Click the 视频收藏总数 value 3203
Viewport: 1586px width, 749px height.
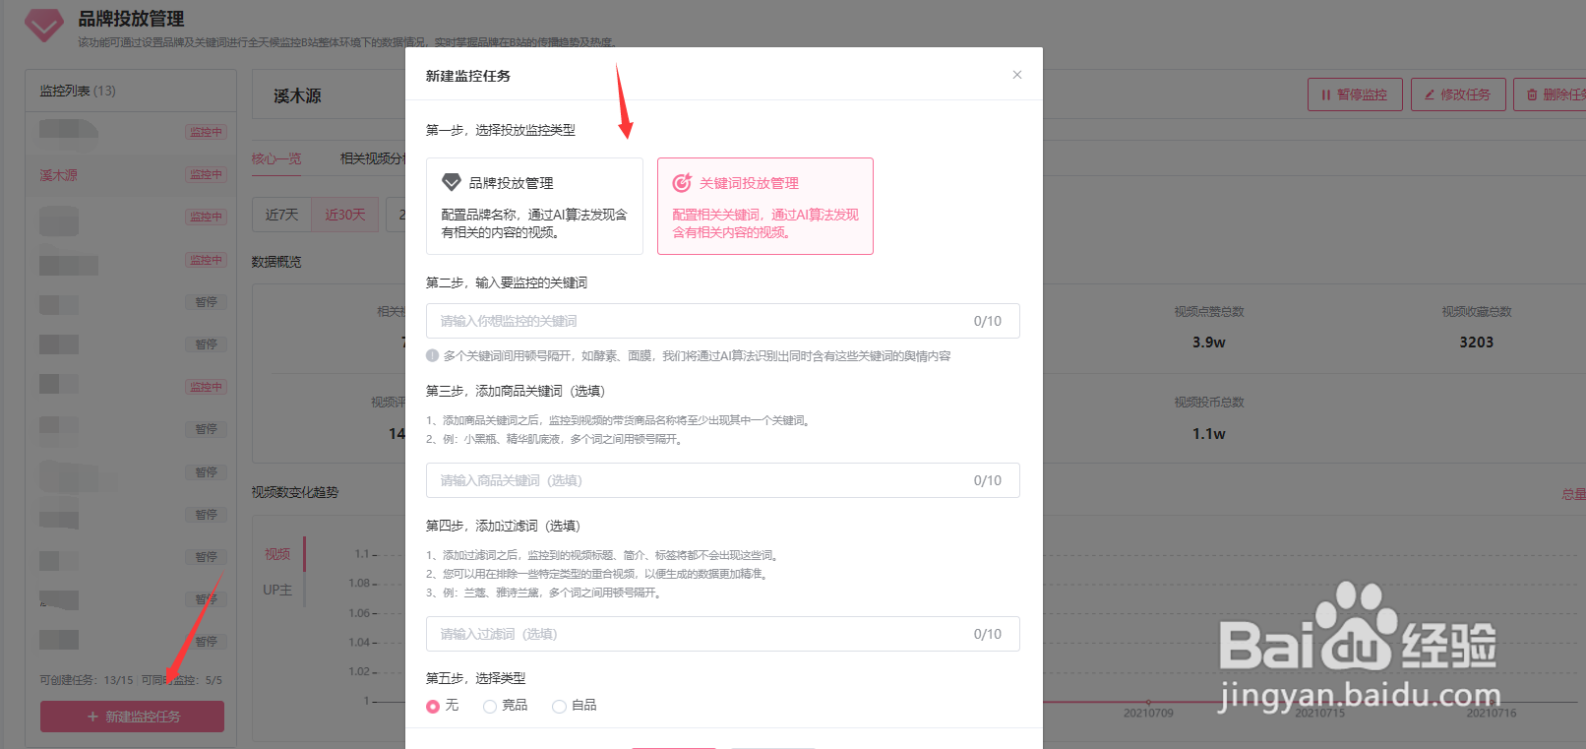tap(1476, 343)
